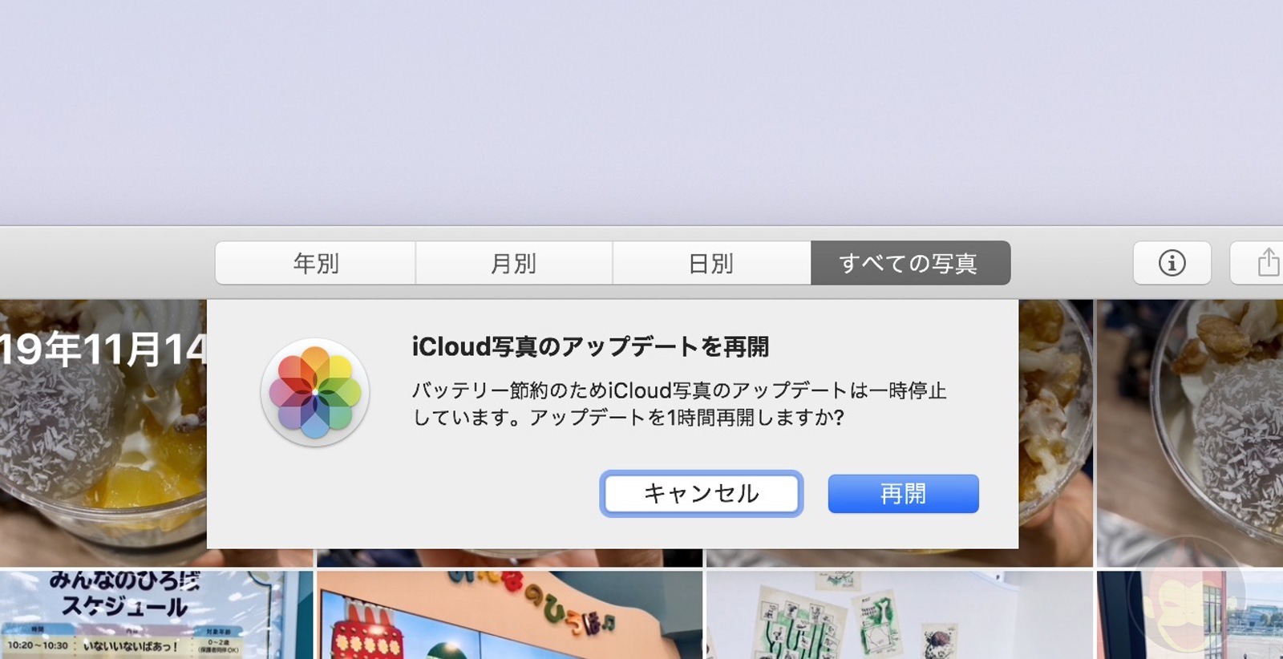Open the dessert cup photo beside the share icon

coord(1190,433)
